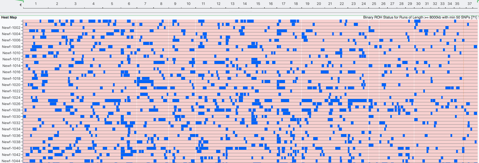Screen dimensions: 479x163
Task: Click the Heat Map track title
Action: (9, 17)
